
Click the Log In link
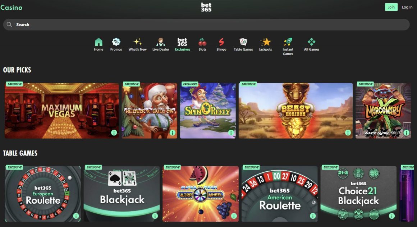pyautogui.click(x=407, y=7)
